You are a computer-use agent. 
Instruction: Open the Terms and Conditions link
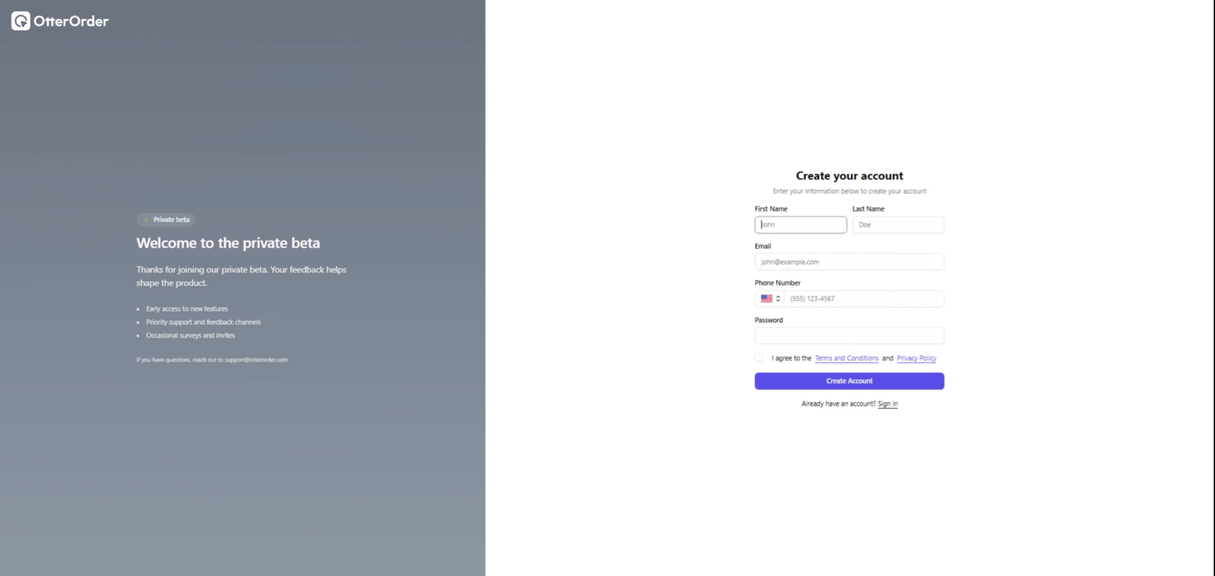point(846,358)
